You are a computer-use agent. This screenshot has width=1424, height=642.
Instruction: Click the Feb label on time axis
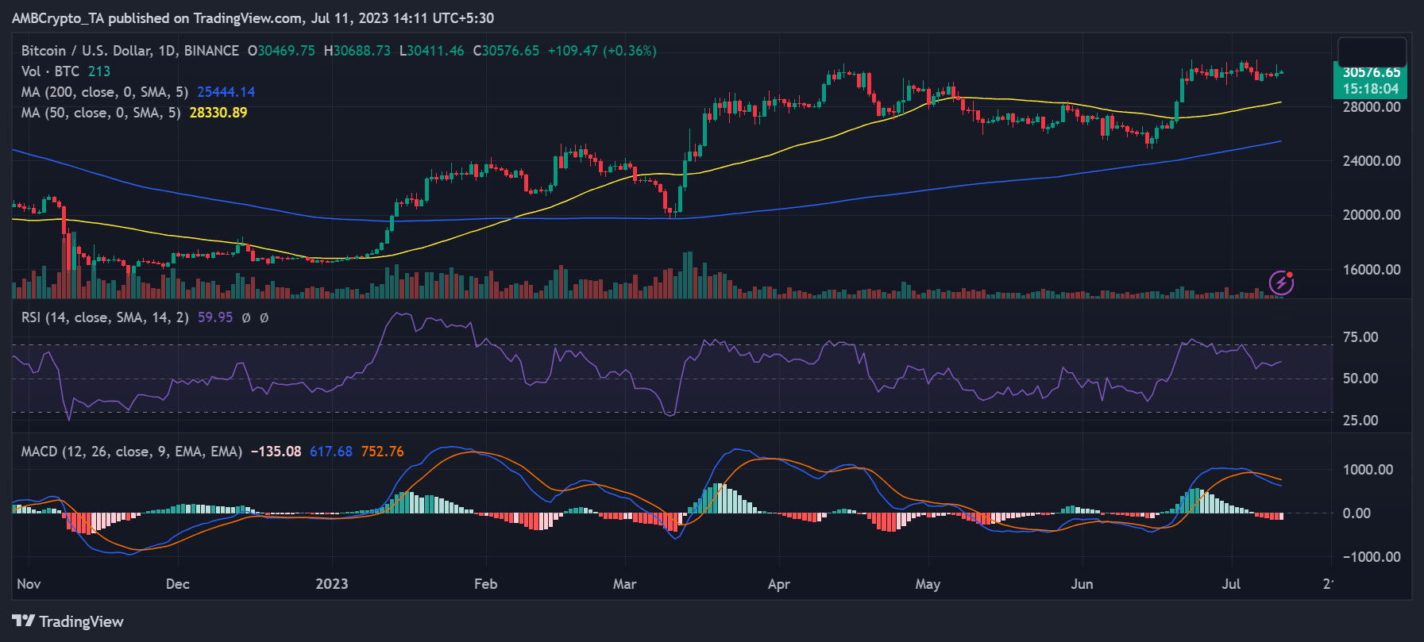(486, 584)
